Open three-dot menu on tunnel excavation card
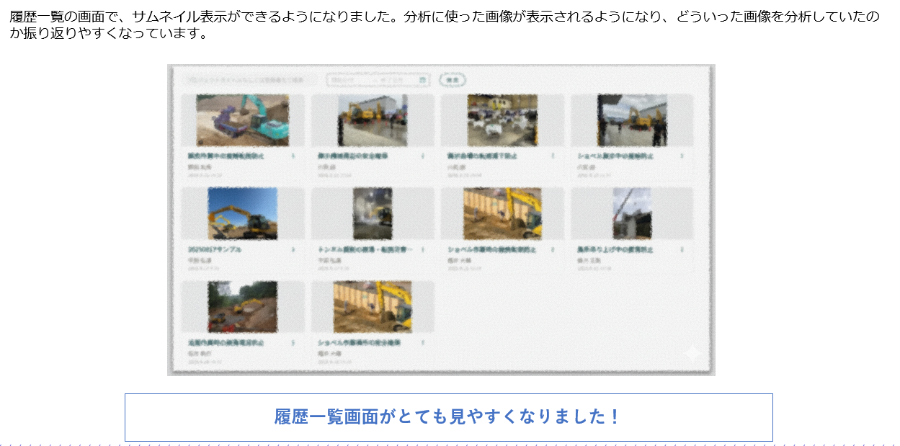This screenshot has height=446, width=900. click(x=423, y=249)
